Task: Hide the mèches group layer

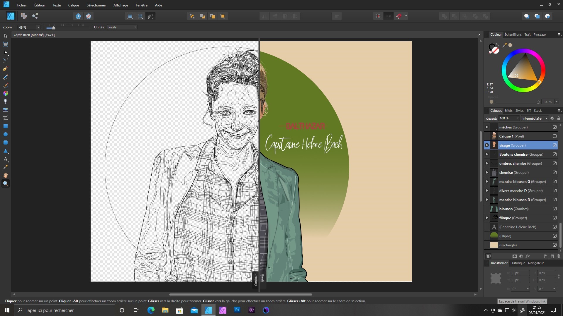Action: [x=554, y=127]
